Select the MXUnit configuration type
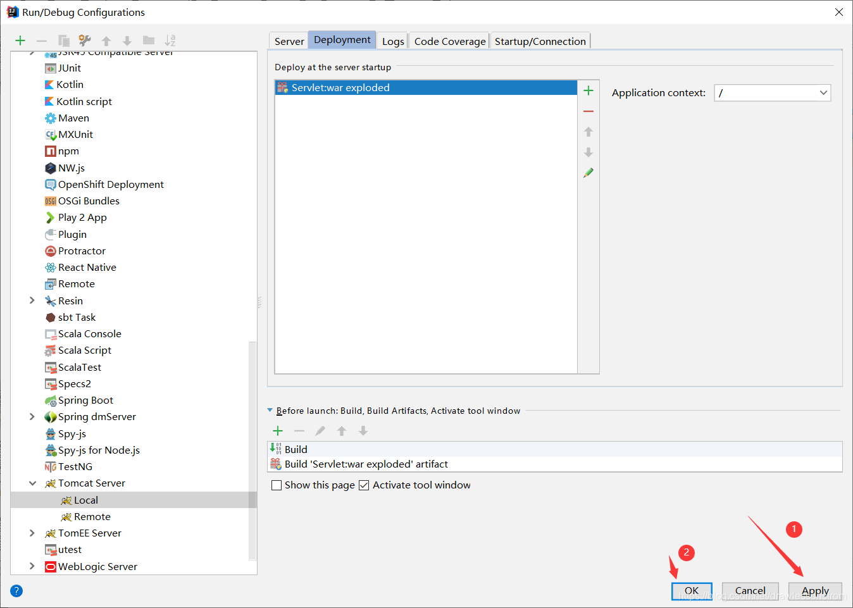853x608 pixels. point(75,134)
